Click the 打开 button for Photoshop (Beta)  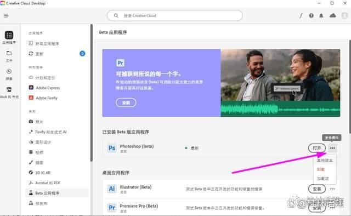click(x=317, y=148)
